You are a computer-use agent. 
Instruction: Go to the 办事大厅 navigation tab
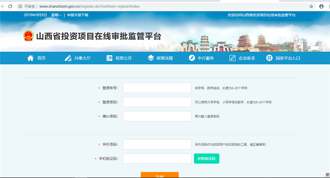[82, 58]
